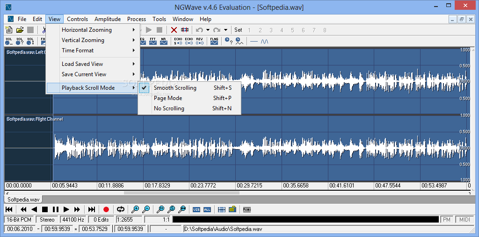Image resolution: width=479 pixels, height=237 pixels.
Task: Zoom in with the plus magnifier
Action: pos(135,209)
